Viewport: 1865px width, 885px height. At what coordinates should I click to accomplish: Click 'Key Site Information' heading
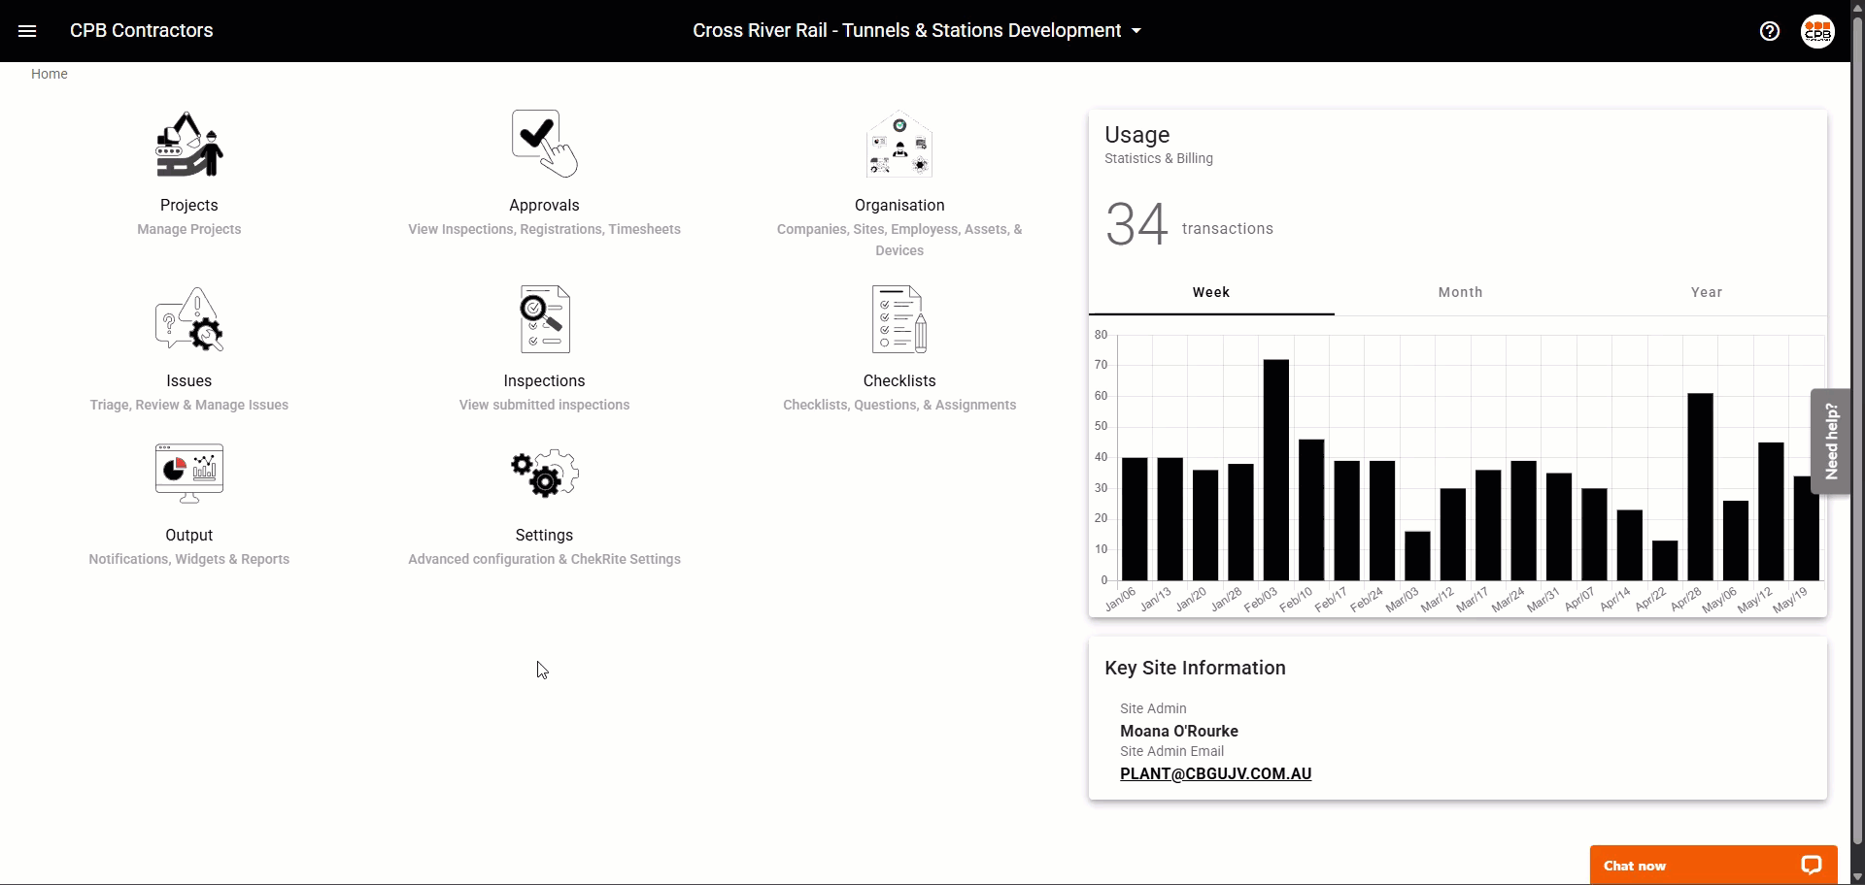[1195, 668]
